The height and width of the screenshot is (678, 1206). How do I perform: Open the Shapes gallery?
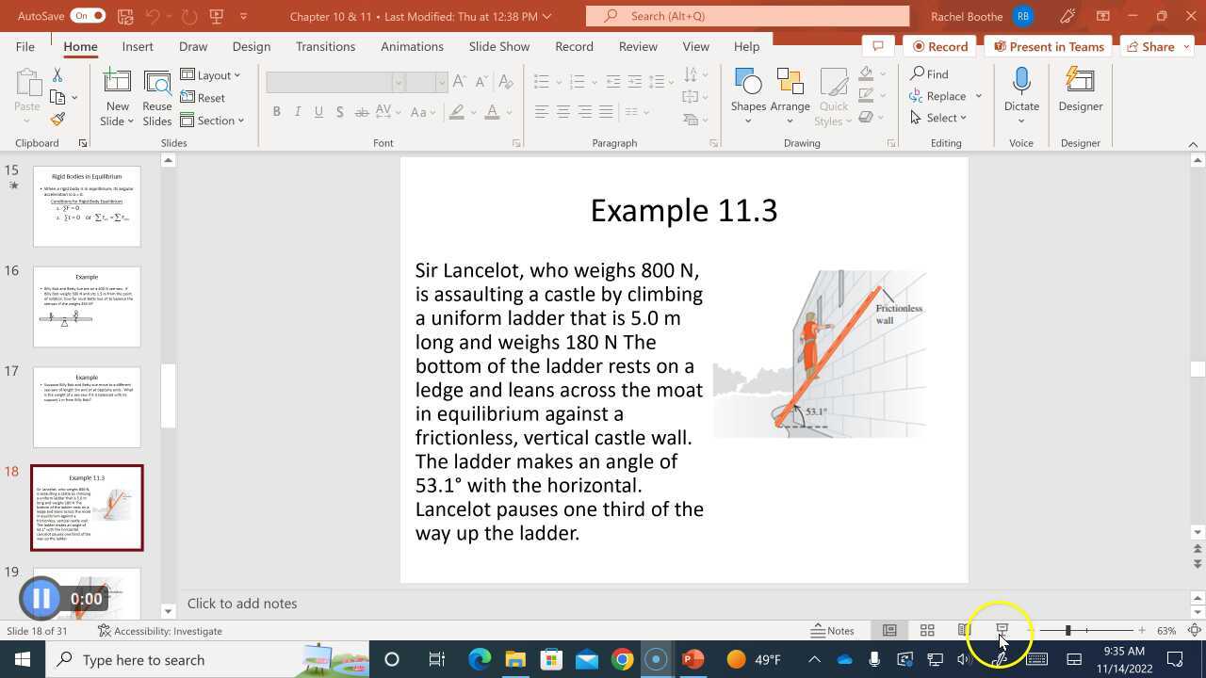(x=748, y=90)
